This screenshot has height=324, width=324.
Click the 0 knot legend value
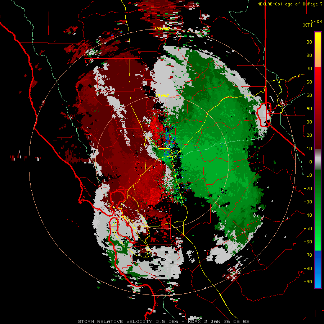[x=311, y=162]
